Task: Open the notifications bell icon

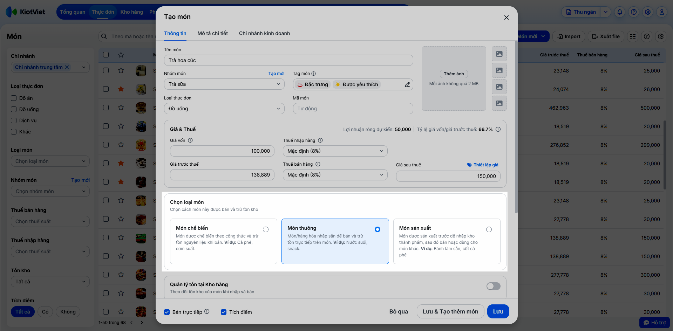Action: (x=620, y=12)
